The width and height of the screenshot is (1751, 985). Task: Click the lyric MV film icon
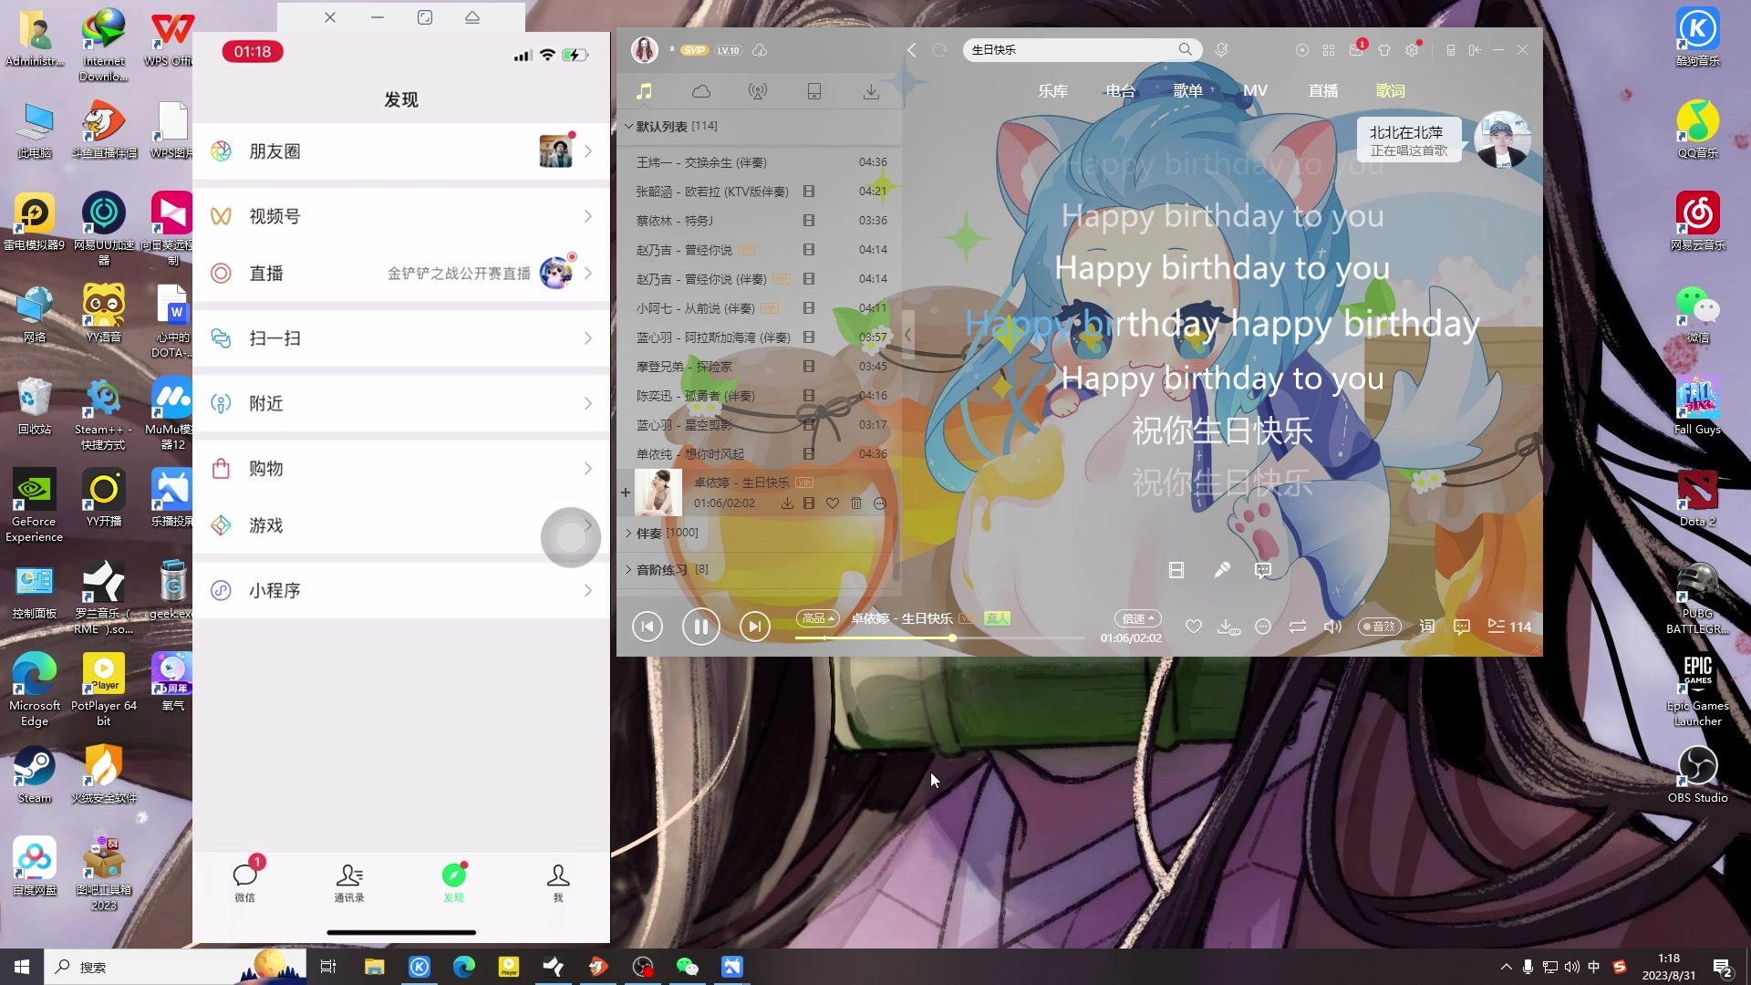pos(1176,570)
